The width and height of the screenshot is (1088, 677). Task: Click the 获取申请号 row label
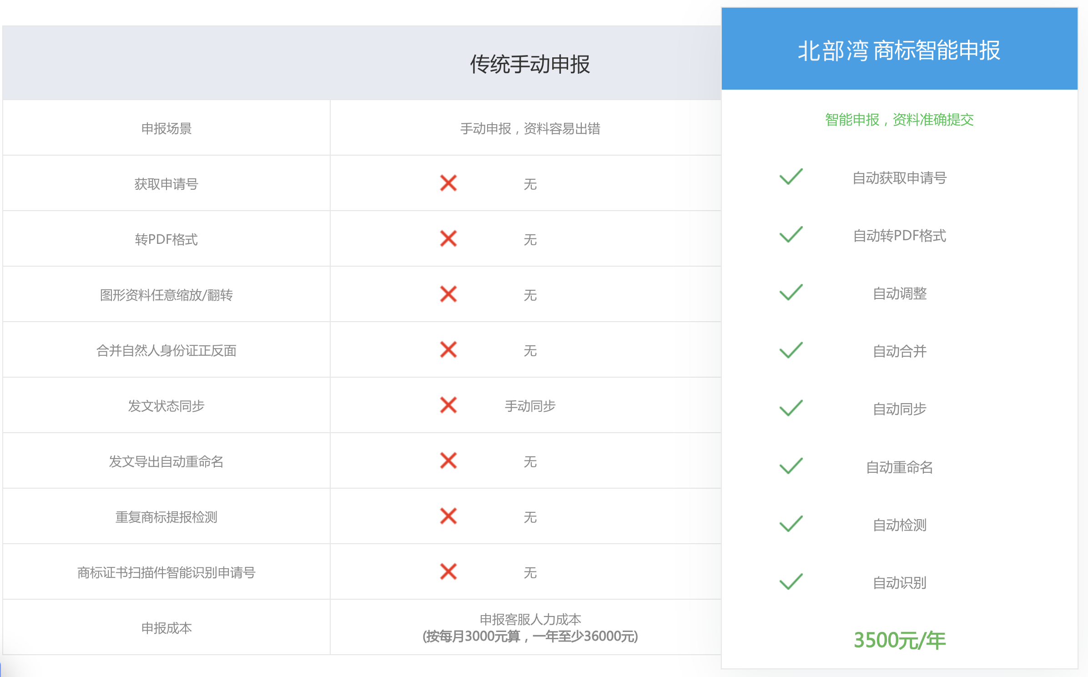coord(166,184)
